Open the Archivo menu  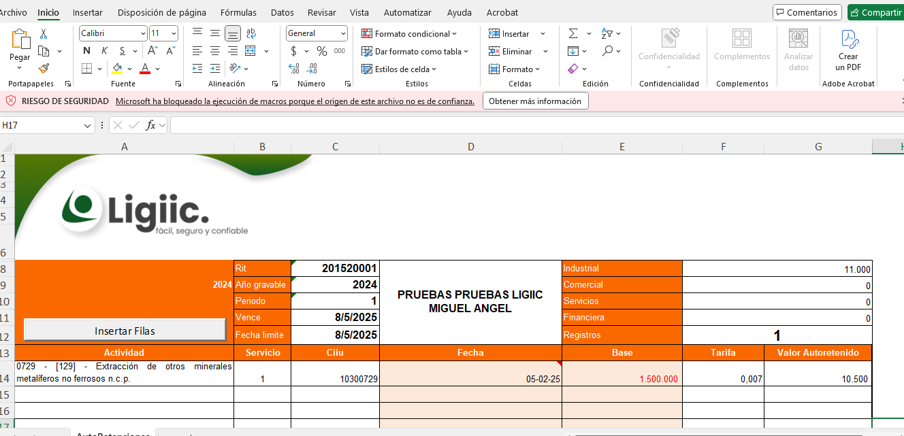click(x=13, y=12)
